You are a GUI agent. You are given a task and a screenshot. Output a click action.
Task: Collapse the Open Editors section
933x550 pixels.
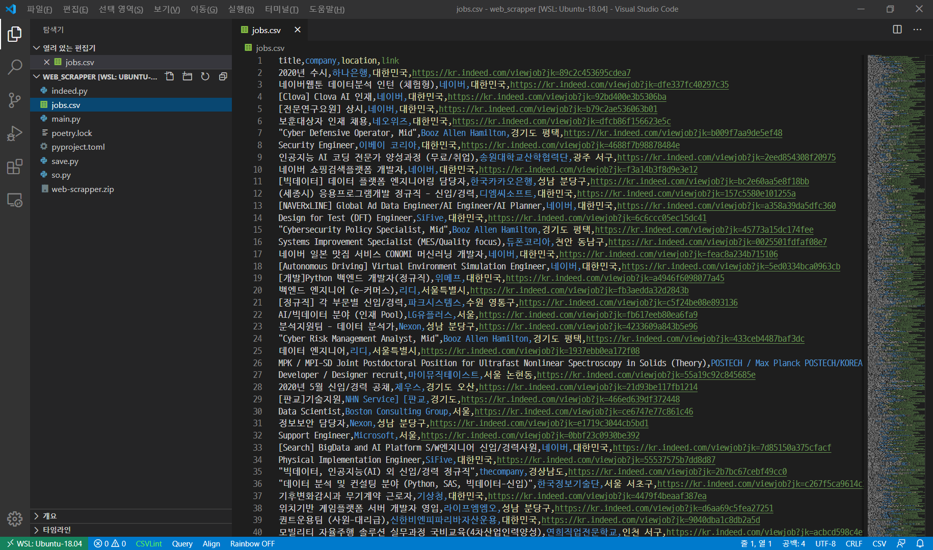[131, 48]
